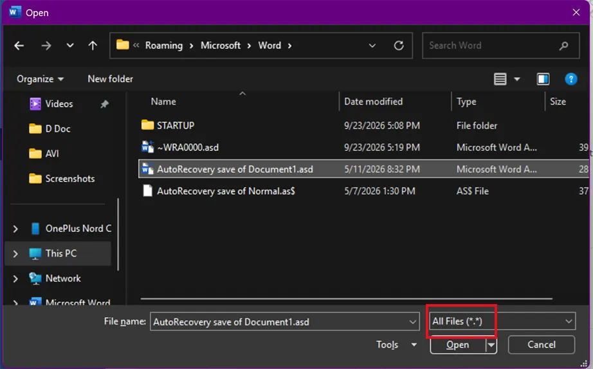Viewport: 593px width, 369px height.
Task: Open recent locations chevron beside forward arrow
Action: (70, 46)
